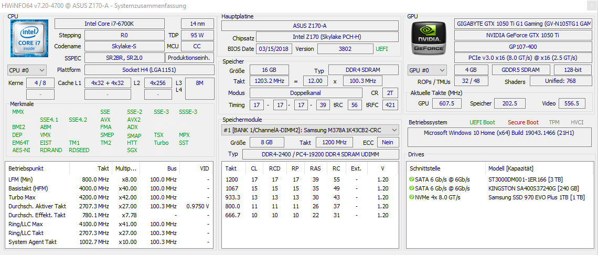The height and width of the screenshot is (255, 598).
Task: Click the BIOS version 3802 field
Action: (345, 49)
